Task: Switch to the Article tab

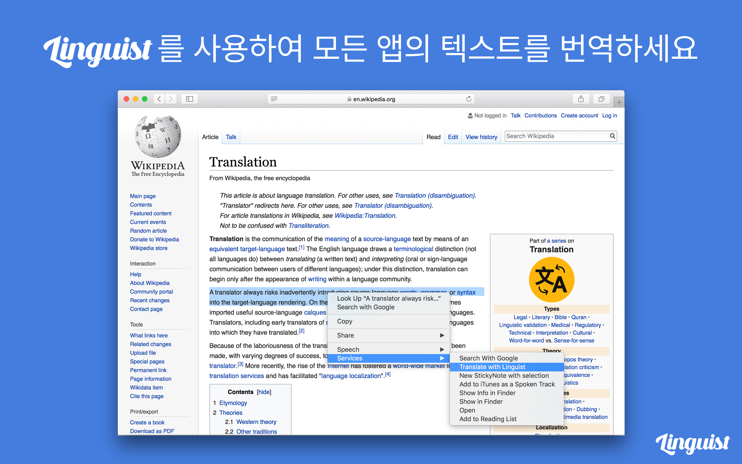Action: (x=210, y=137)
